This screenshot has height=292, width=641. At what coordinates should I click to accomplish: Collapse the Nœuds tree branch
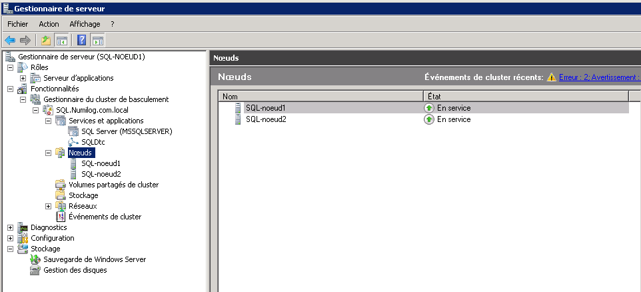coord(48,153)
